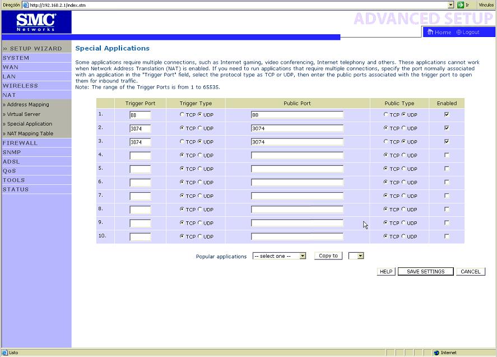Disable the row 1 Enabled checkbox
Viewport: 497px width, 357px height.
447,114
